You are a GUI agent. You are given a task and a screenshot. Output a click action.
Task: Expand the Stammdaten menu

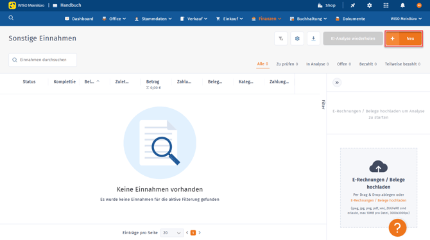(153, 19)
